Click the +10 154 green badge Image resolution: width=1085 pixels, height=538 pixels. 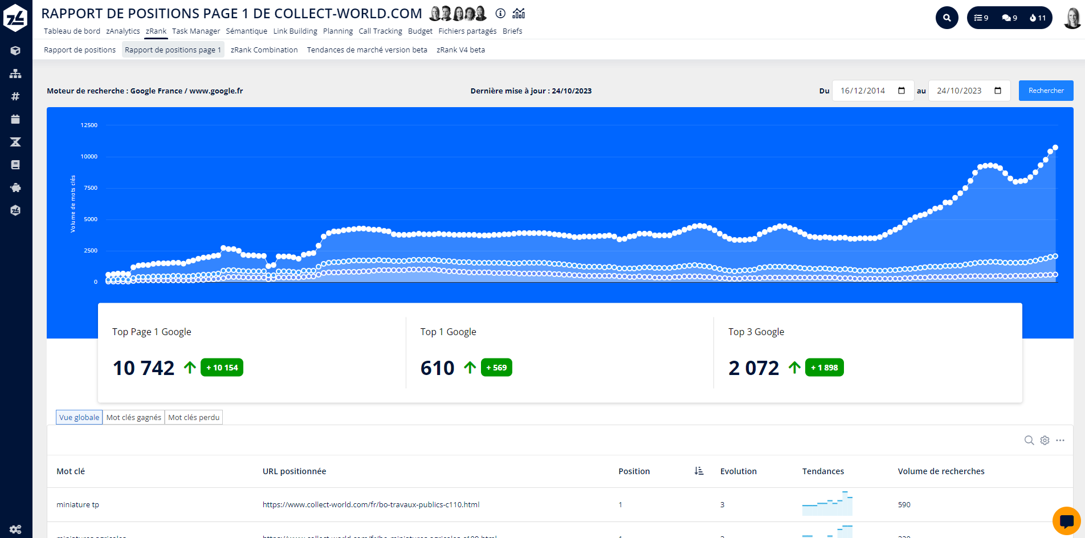(x=222, y=368)
